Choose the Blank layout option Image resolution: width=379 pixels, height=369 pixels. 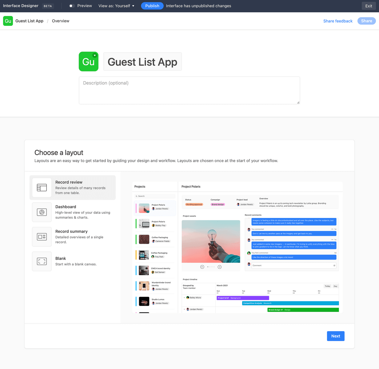[x=73, y=261]
